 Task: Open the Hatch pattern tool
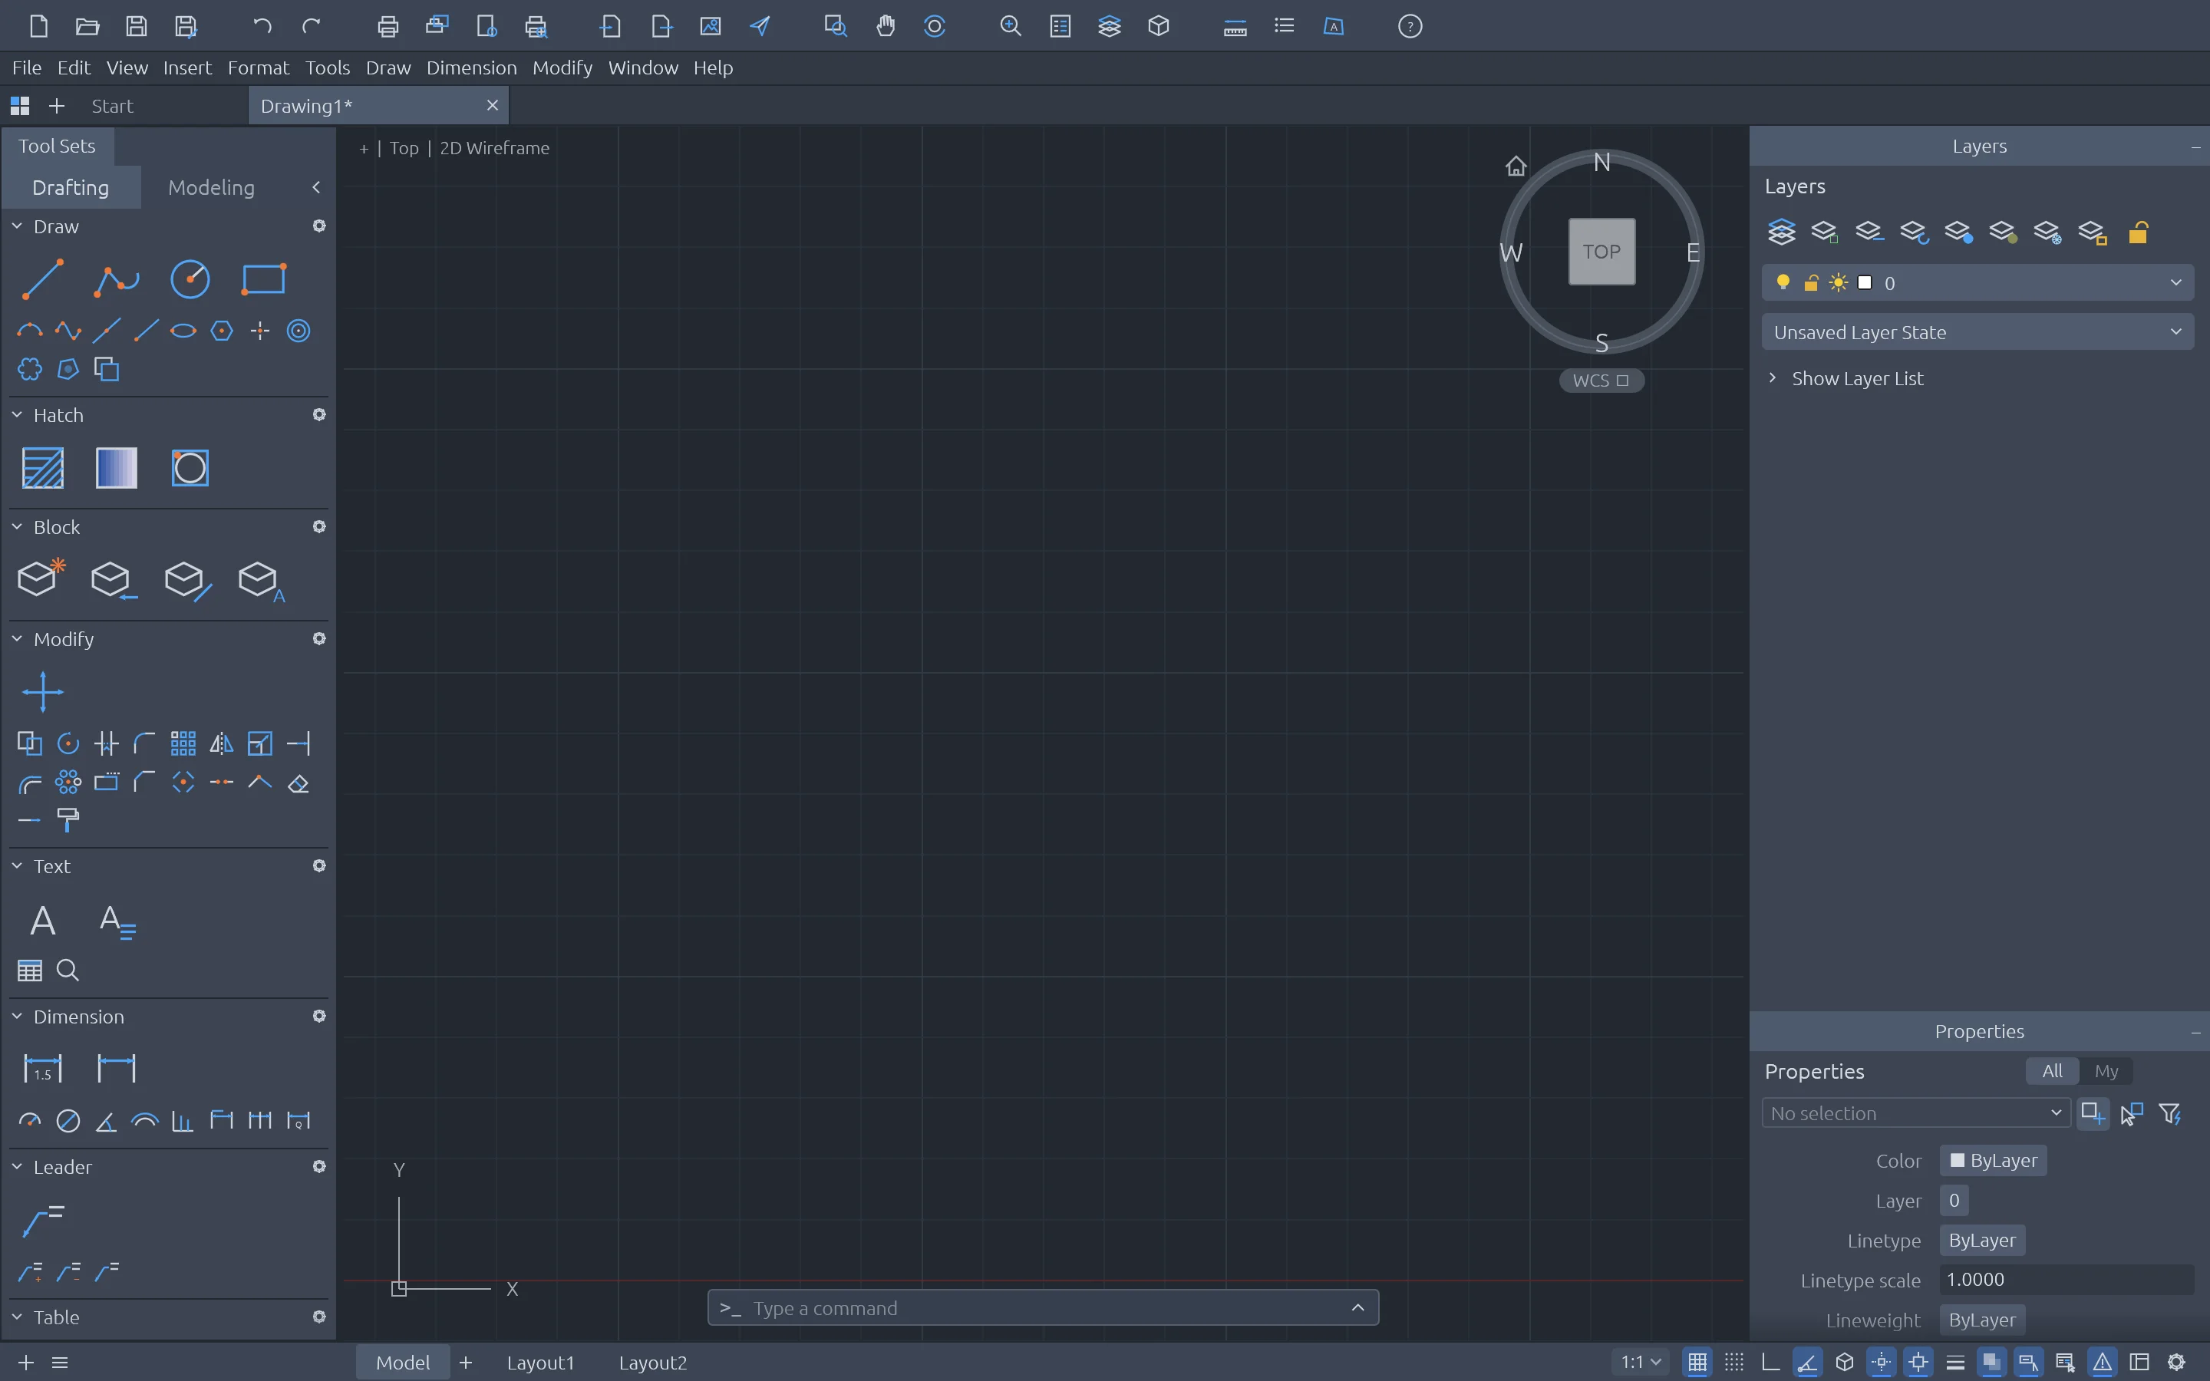42,468
